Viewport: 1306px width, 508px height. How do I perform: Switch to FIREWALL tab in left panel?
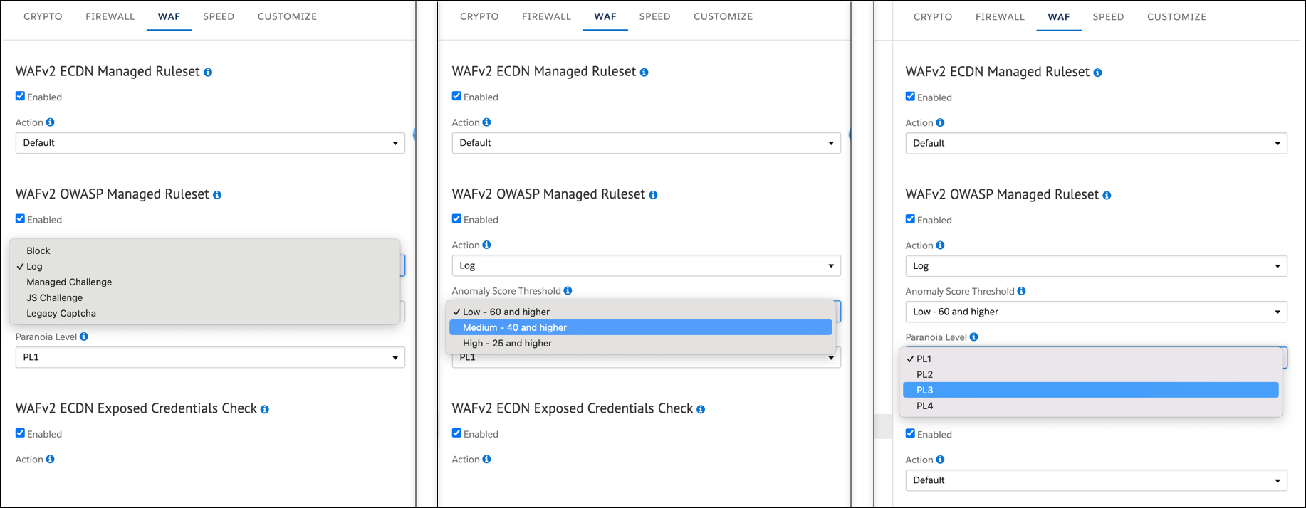click(x=110, y=16)
